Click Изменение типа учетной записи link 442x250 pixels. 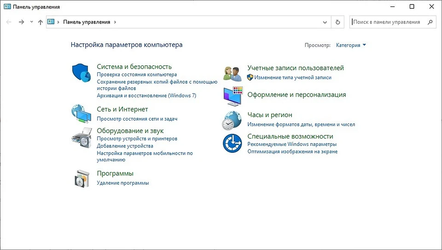coord(293,77)
